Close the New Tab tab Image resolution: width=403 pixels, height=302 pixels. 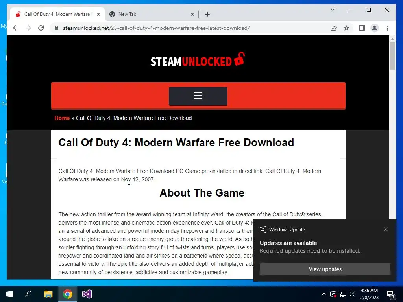click(x=192, y=14)
